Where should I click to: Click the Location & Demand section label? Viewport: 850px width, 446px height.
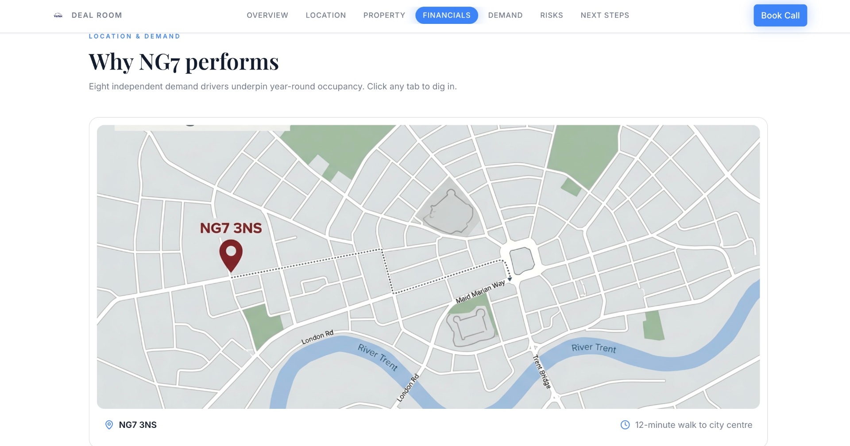135,36
